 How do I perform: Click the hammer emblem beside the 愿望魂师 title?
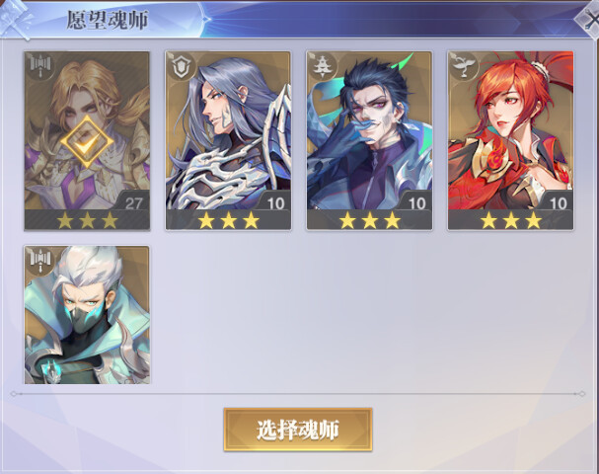click(16, 19)
